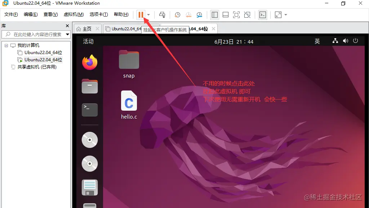Select 共享虚拟机 (已弃用) in the library
Image resolution: width=369 pixels, height=208 pixels.
pos(37,67)
